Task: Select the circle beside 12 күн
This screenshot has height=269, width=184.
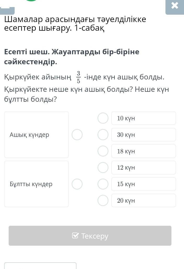Action: 103,167
